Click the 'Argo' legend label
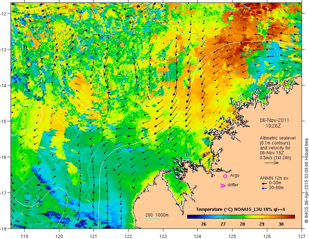 tap(235, 175)
